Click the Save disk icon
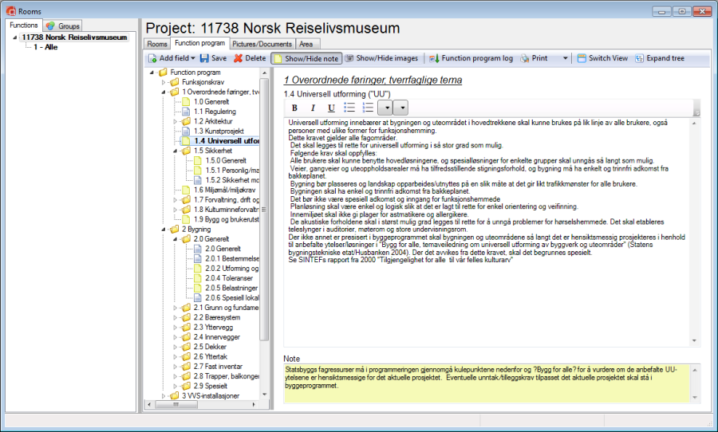Image resolution: width=718 pixels, height=432 pixels. point(204,58)
